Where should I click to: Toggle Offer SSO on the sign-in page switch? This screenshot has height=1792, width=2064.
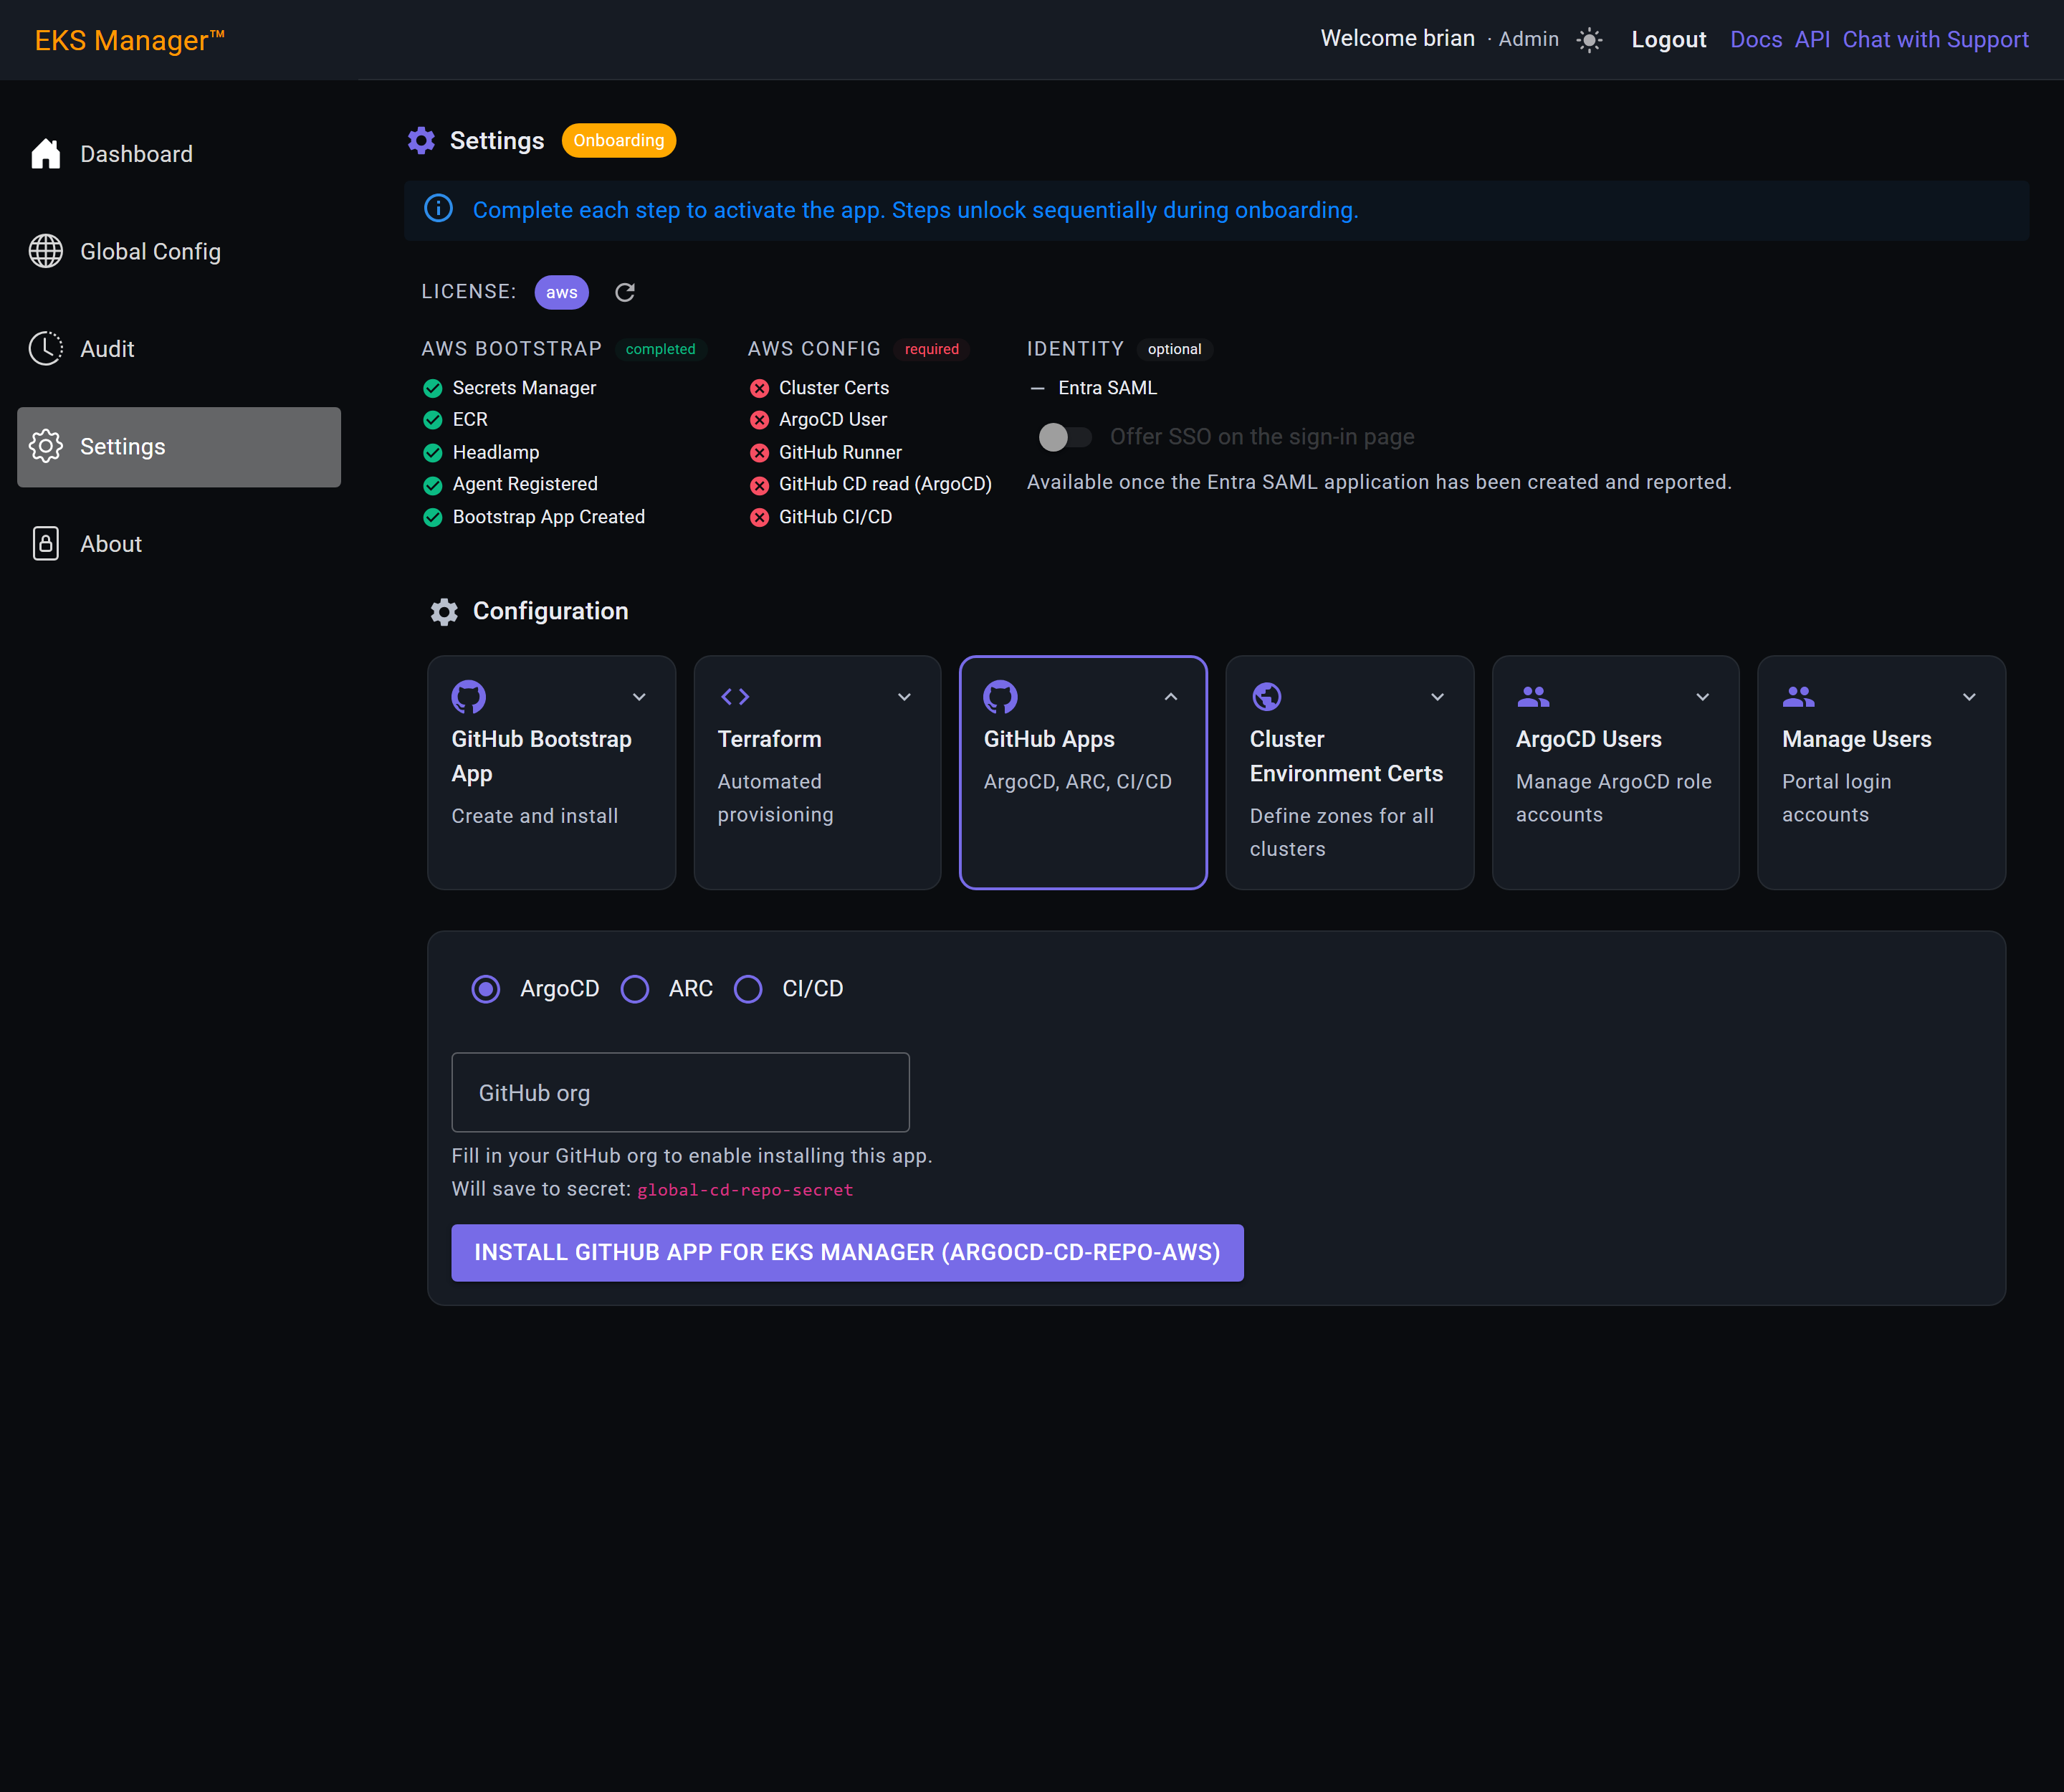click(x=1064, y=437)
